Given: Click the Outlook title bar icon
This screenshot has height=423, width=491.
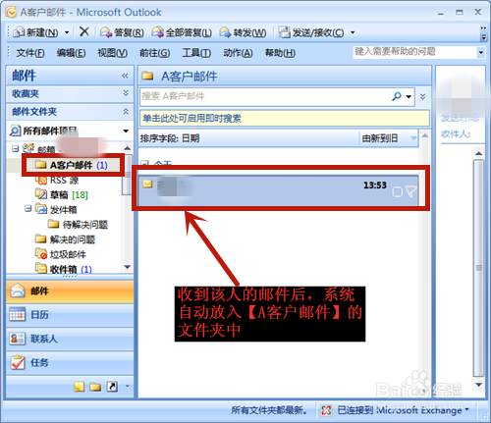Looking at the screenshot, I should (11, 12).
